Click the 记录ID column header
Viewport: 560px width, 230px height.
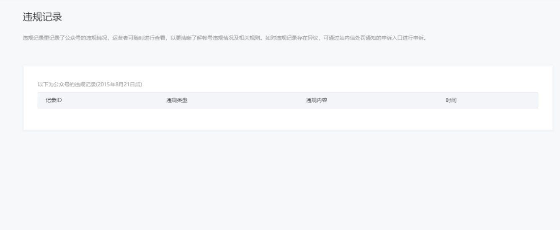(54, 100)
